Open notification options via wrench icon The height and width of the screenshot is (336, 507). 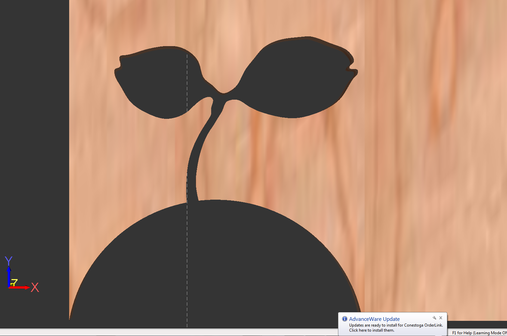click(x=434, y=318)
